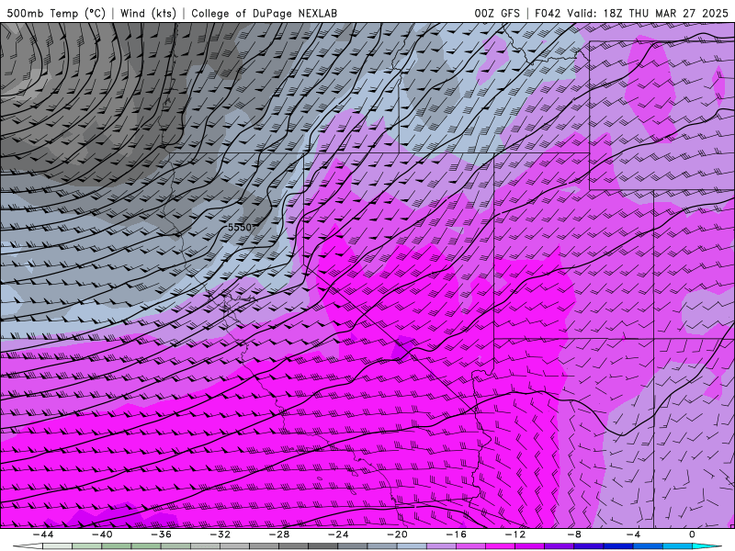
Task: Click the "00Z GFS" model run label
Action: [497, 13]
